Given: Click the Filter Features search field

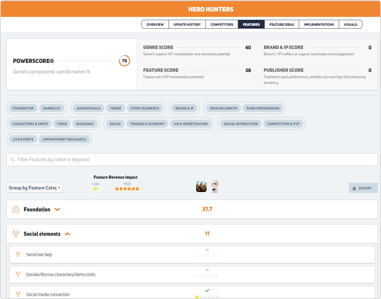Looking at the screenshot, I should tap(192, 160).
